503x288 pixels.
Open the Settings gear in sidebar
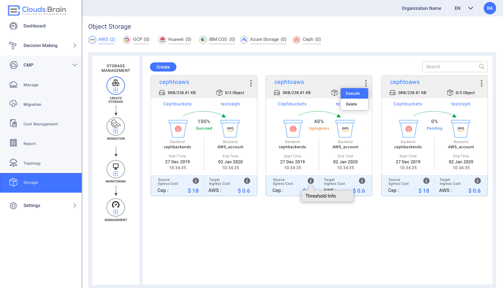tap(13, 205)
